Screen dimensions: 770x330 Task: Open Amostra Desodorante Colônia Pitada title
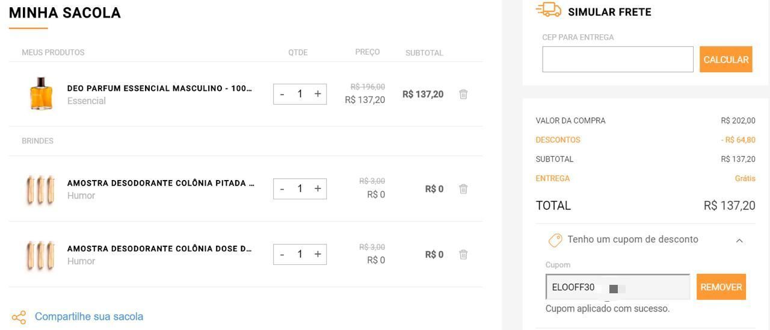(161, 183)
